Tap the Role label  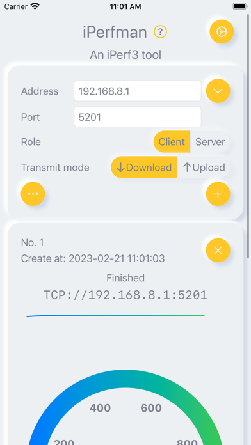pos(31,142)
